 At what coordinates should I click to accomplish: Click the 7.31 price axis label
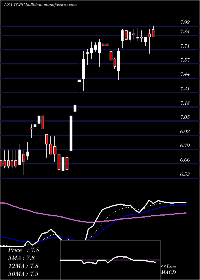coord(185,89)
